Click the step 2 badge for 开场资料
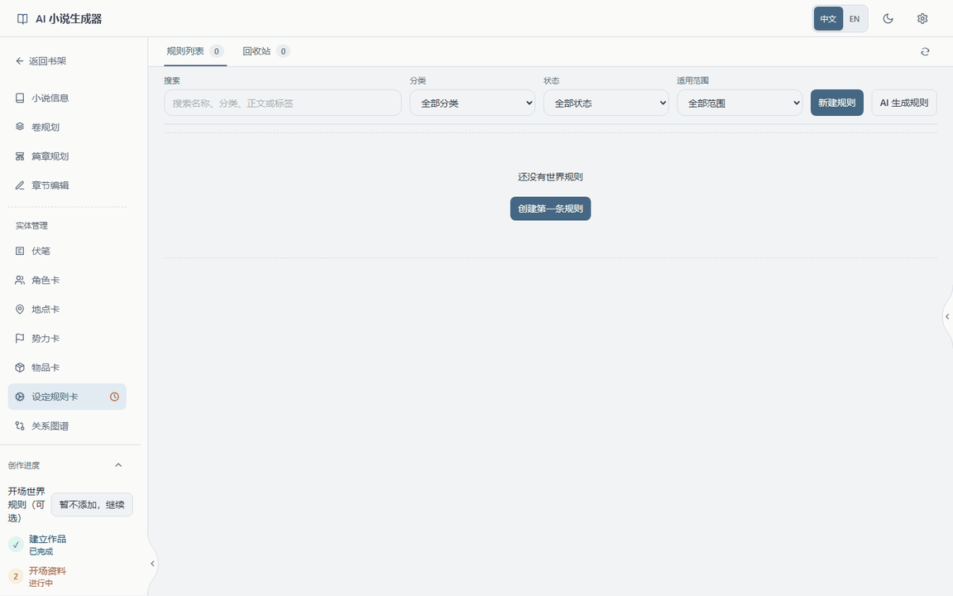The width and height of the screenshot is (953, 596). (x=16, y=576)
